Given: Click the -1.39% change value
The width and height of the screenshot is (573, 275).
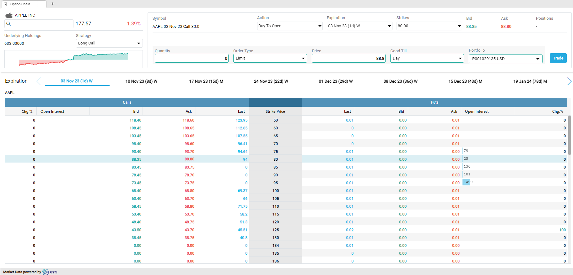Looking at the screenshot, I should [x=133, y=24].
